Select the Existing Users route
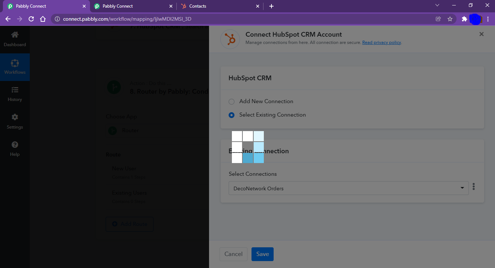The height and width of the screenshot is (268, 495). pos(130,193)
